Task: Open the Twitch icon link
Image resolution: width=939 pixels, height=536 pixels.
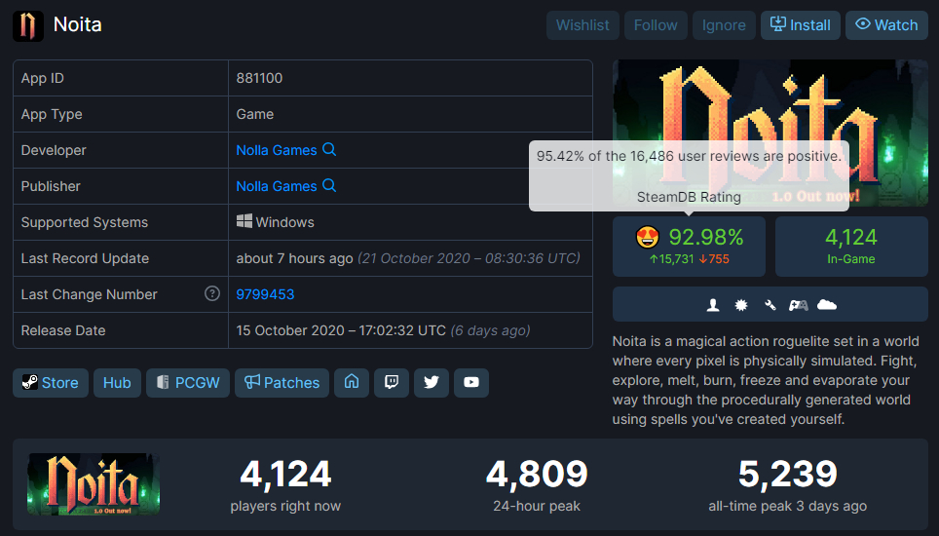Action: (392, 382)
